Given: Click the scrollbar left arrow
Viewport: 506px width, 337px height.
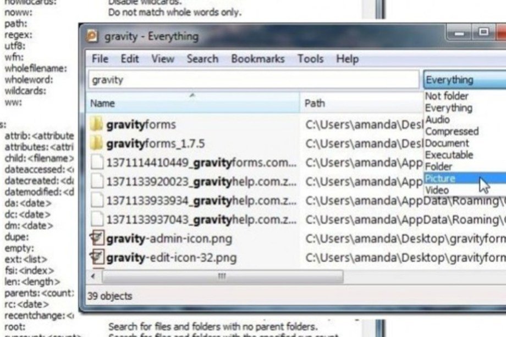Looking at the screenshot, I should click(x=94, y=277).
